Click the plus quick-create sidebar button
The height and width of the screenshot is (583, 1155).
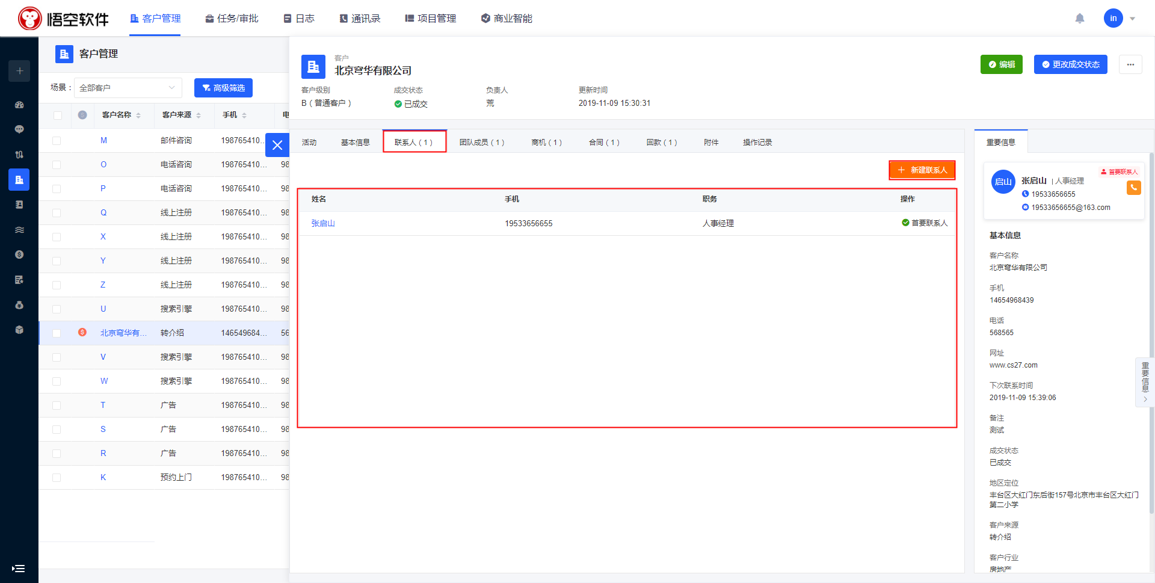[x=19, y=71]
